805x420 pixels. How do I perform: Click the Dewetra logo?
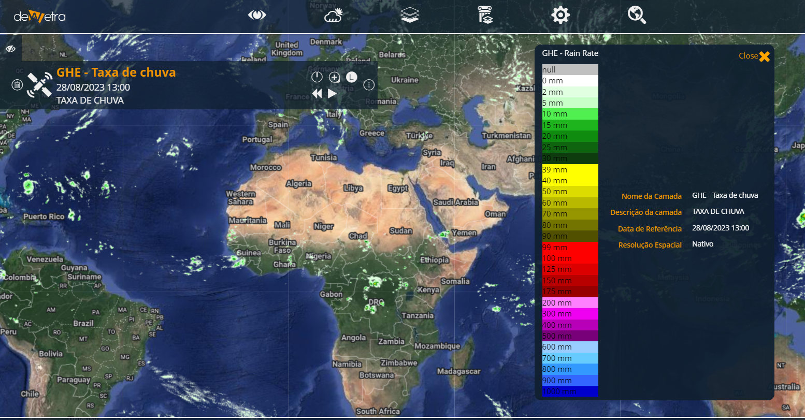39,16
